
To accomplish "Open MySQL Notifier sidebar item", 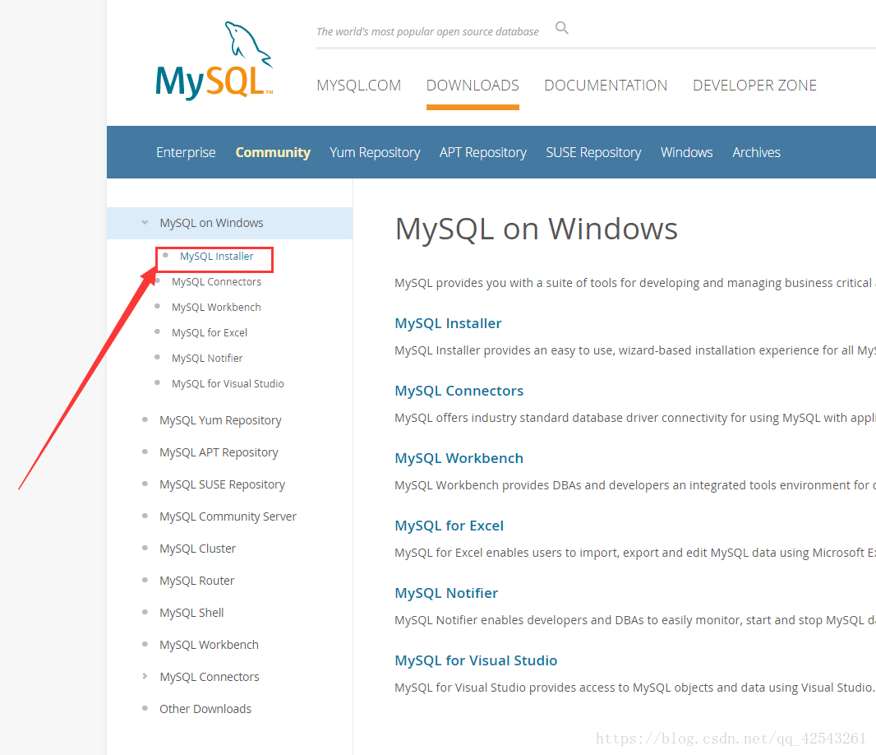I will coord(207,358).
